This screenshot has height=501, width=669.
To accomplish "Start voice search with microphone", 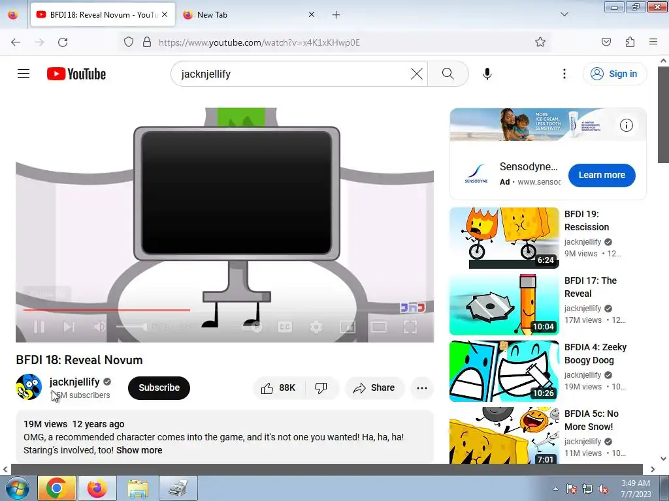I will (x=487, y=74).
